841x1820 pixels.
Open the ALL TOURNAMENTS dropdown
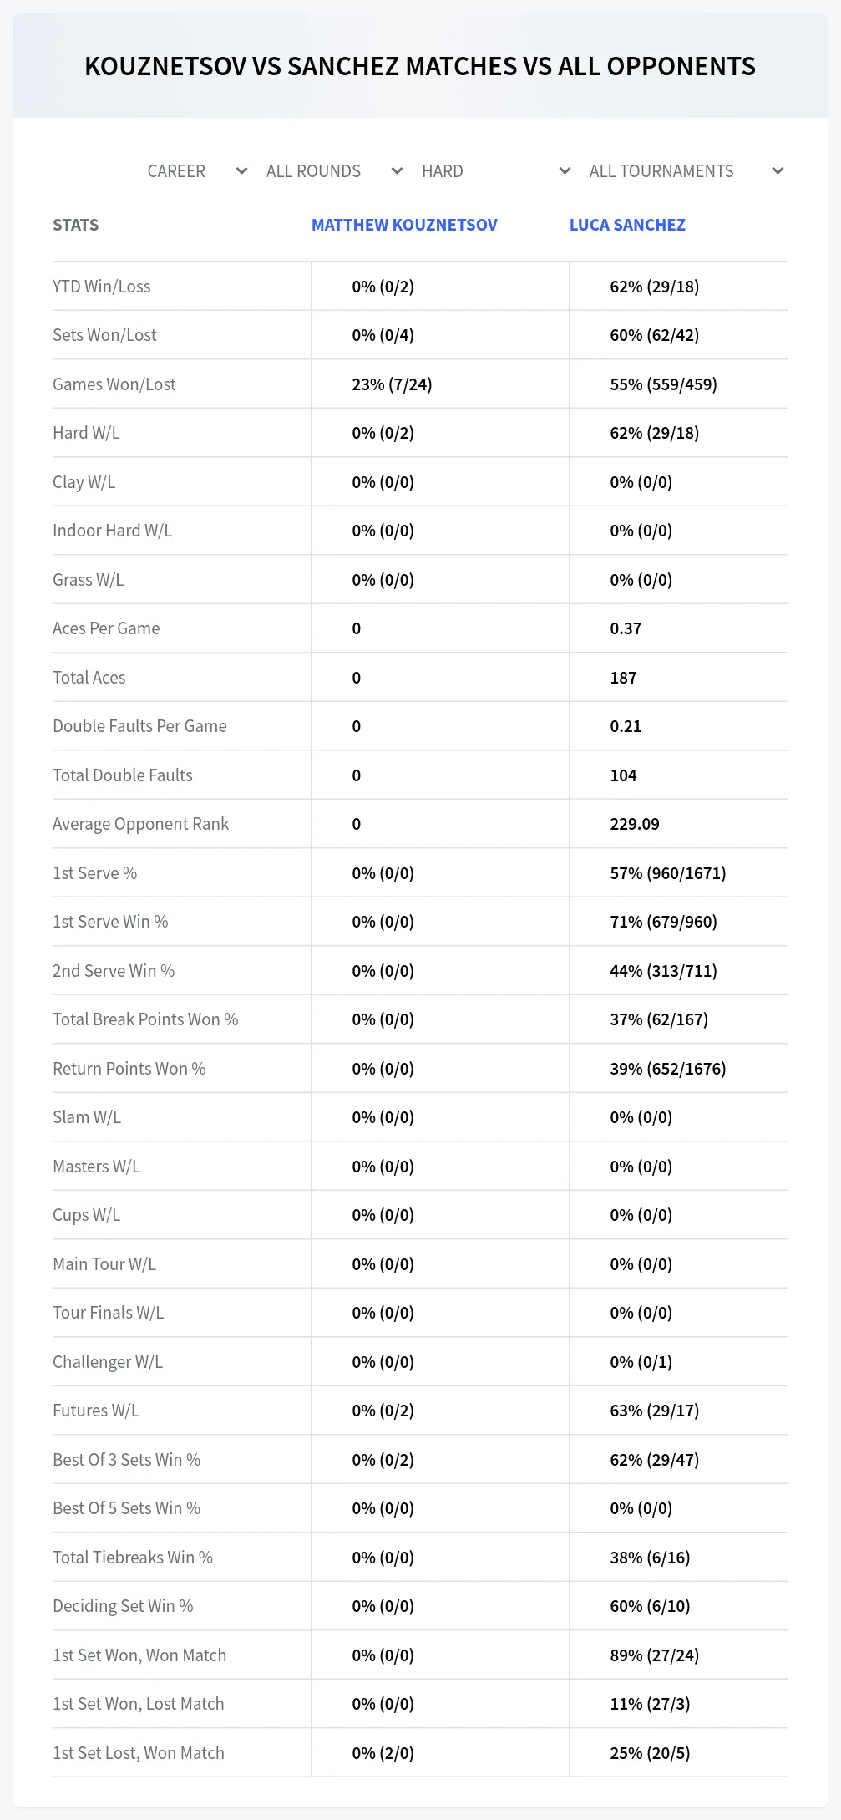(x=686, y=171)
